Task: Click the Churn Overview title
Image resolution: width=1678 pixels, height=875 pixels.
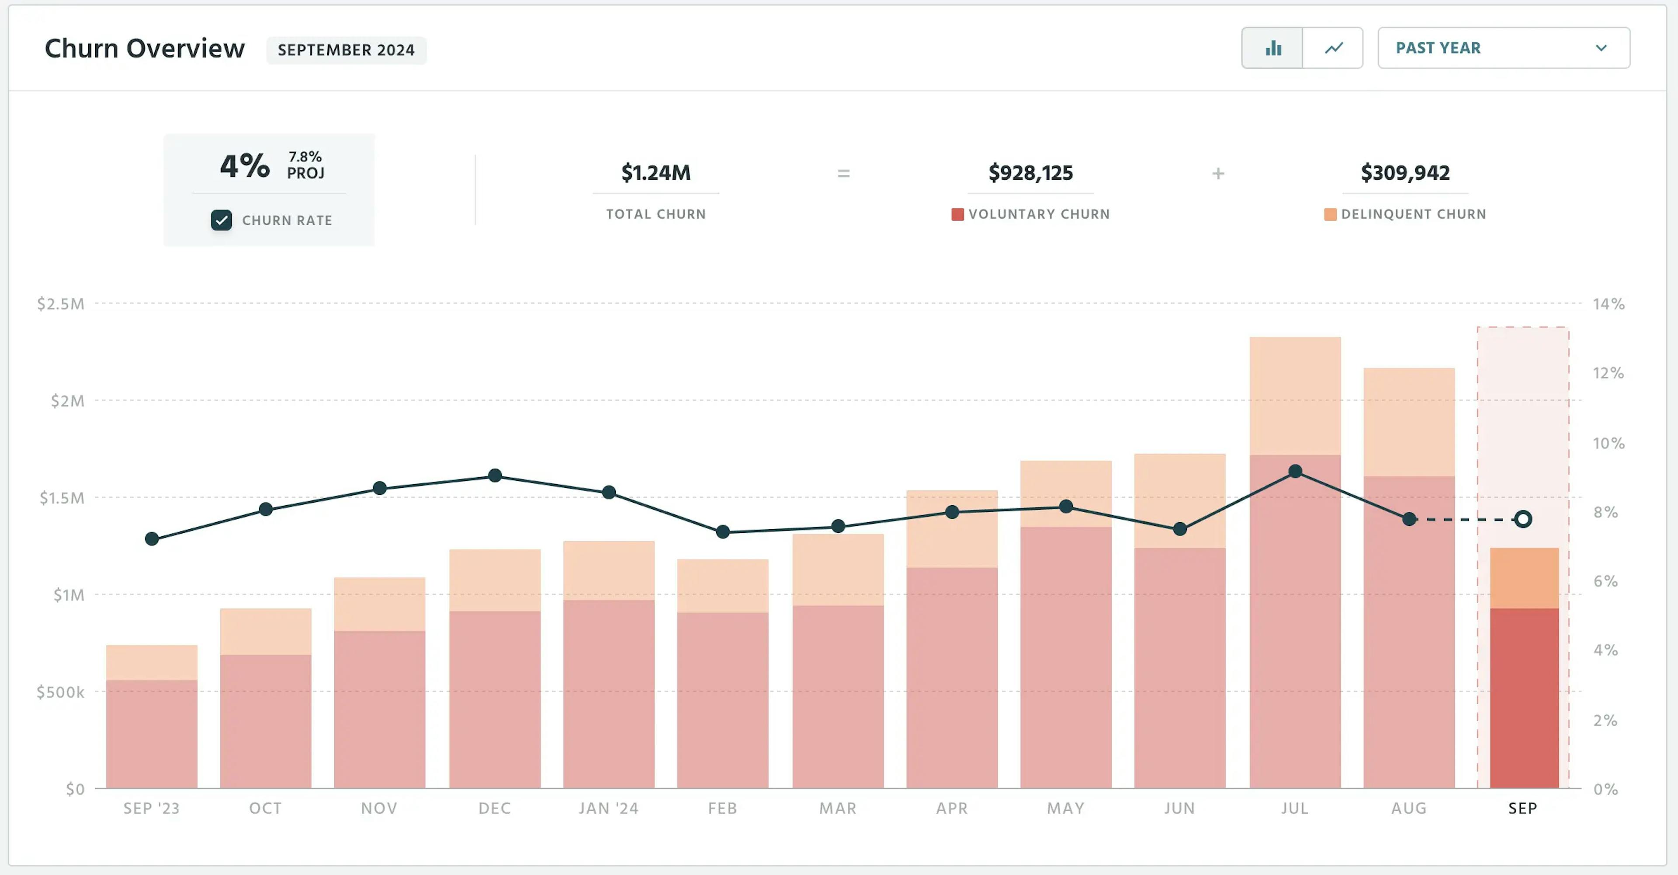Action: click(x=145, y=49)
